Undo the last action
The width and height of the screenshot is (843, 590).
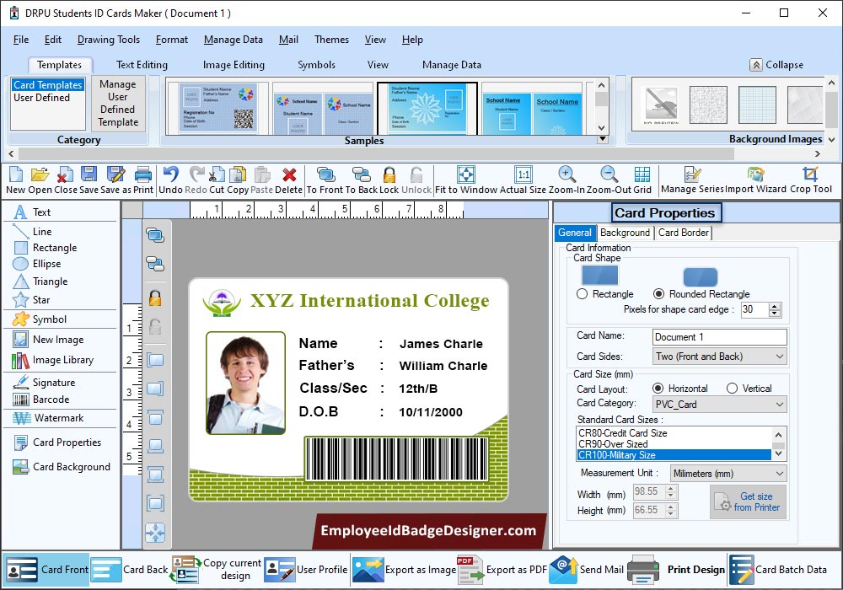click(170, 180)
